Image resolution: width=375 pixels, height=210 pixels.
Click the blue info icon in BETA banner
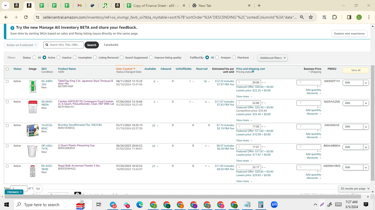12,28
